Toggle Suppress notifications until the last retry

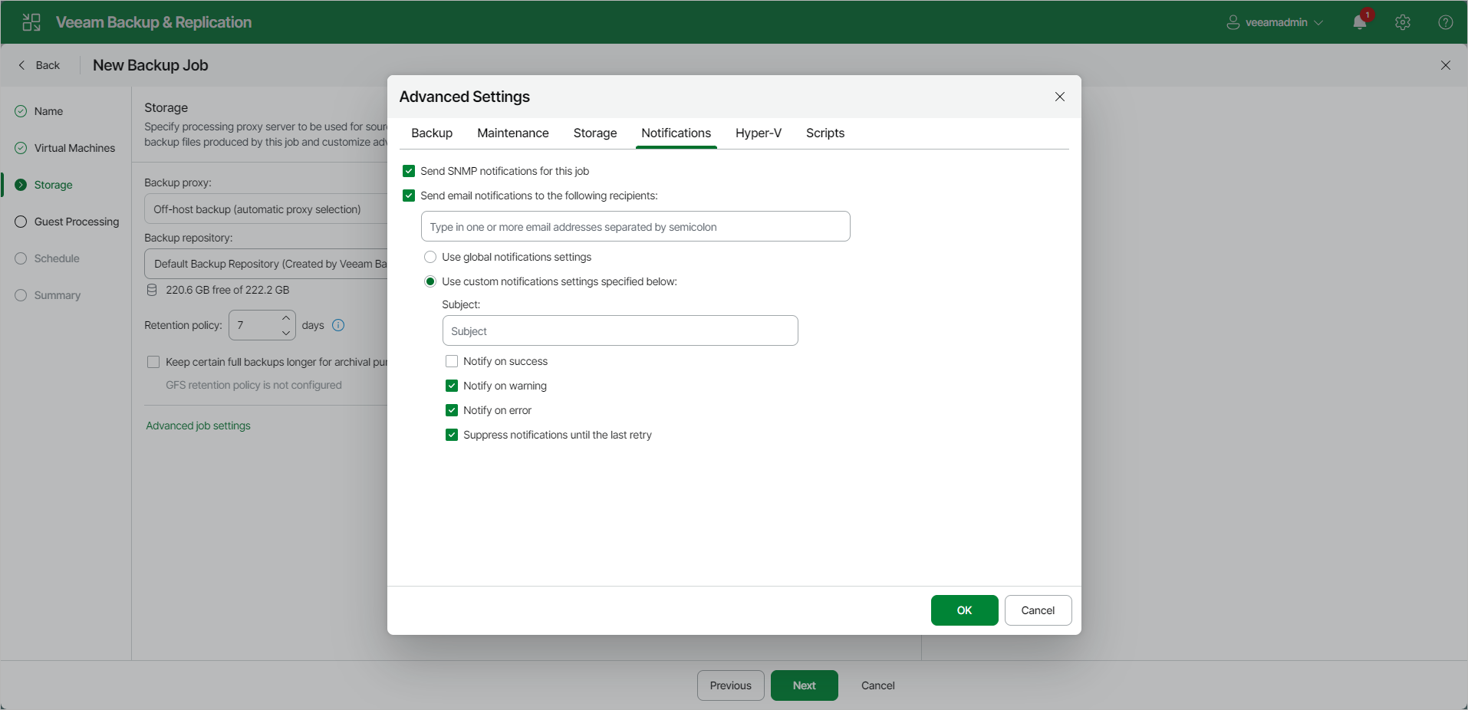pos(452,435)
